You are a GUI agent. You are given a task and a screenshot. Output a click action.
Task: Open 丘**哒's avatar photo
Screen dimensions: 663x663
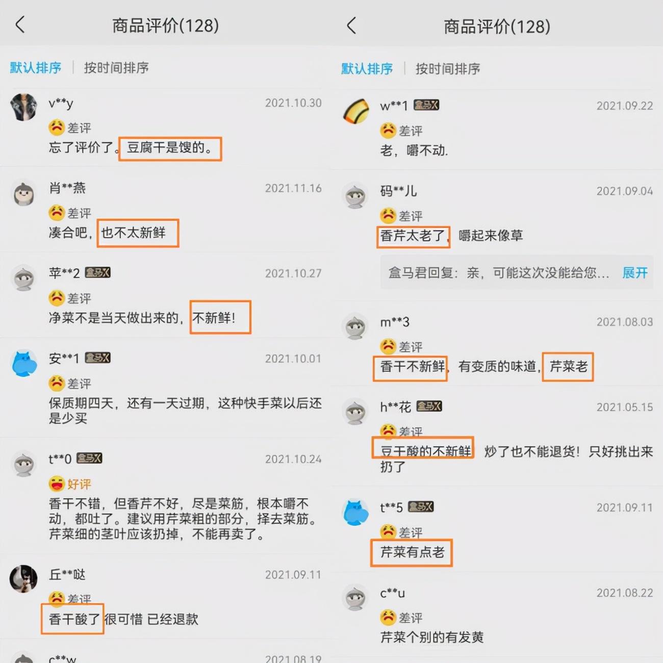tap(24, 579)
